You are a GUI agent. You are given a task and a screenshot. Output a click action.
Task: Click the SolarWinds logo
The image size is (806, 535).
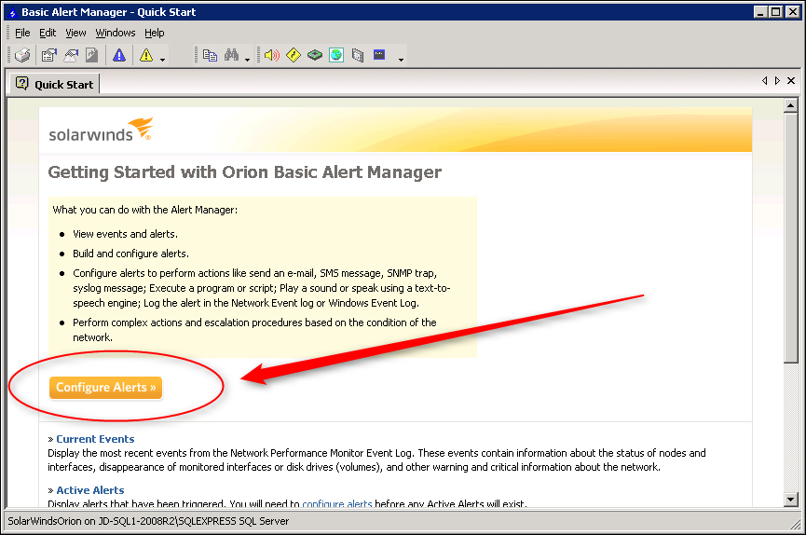[101, 130]
